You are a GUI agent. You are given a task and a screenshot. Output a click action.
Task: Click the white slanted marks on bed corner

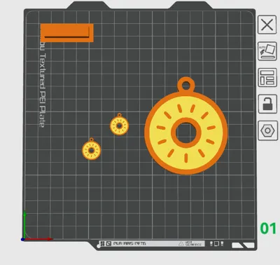tap(243, 245)
